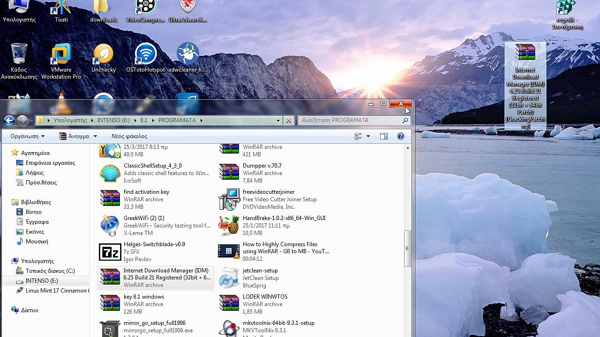Image resolution: width=600 pixels, height=337 pixels.
Task: Launch VMware Workstation Pro from the desktop
Action: coord(61,61)
